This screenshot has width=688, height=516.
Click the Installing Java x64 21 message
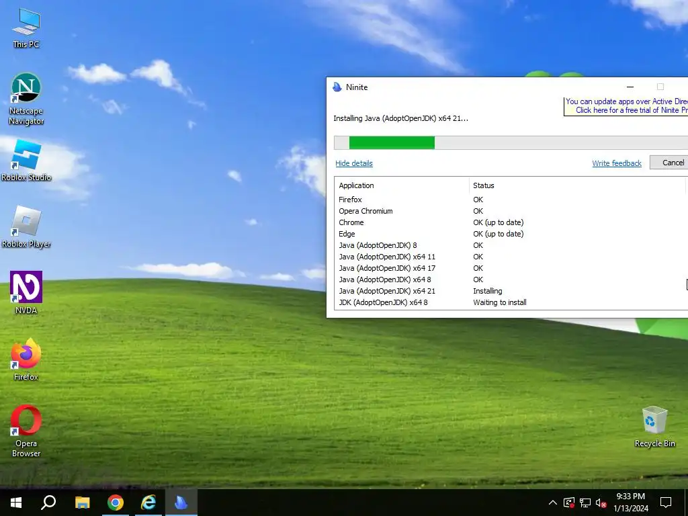click(x=400, y=118)
